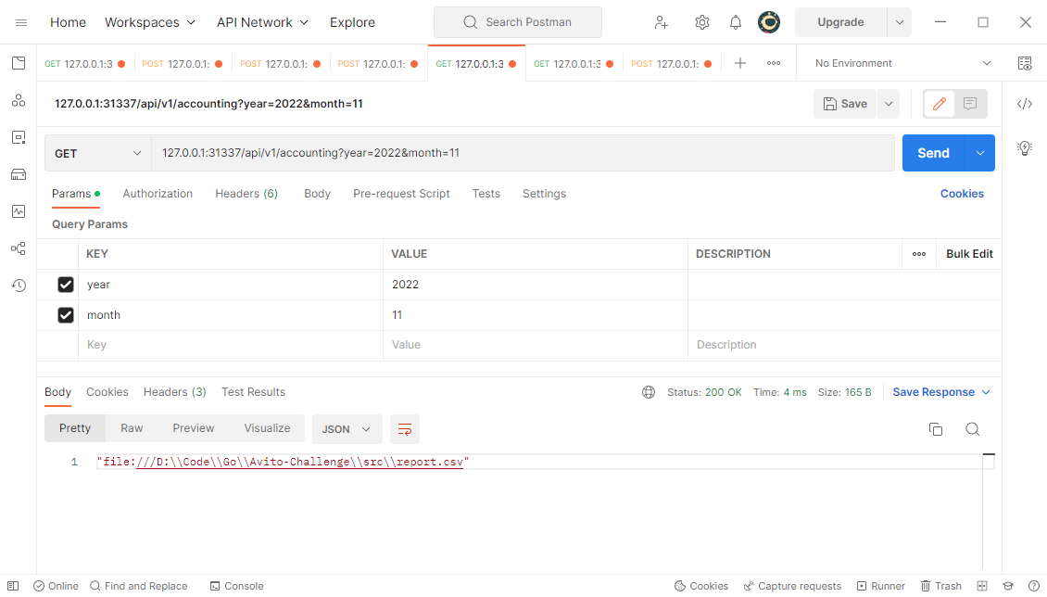Start the Capture requests tool

click(792, 585)
